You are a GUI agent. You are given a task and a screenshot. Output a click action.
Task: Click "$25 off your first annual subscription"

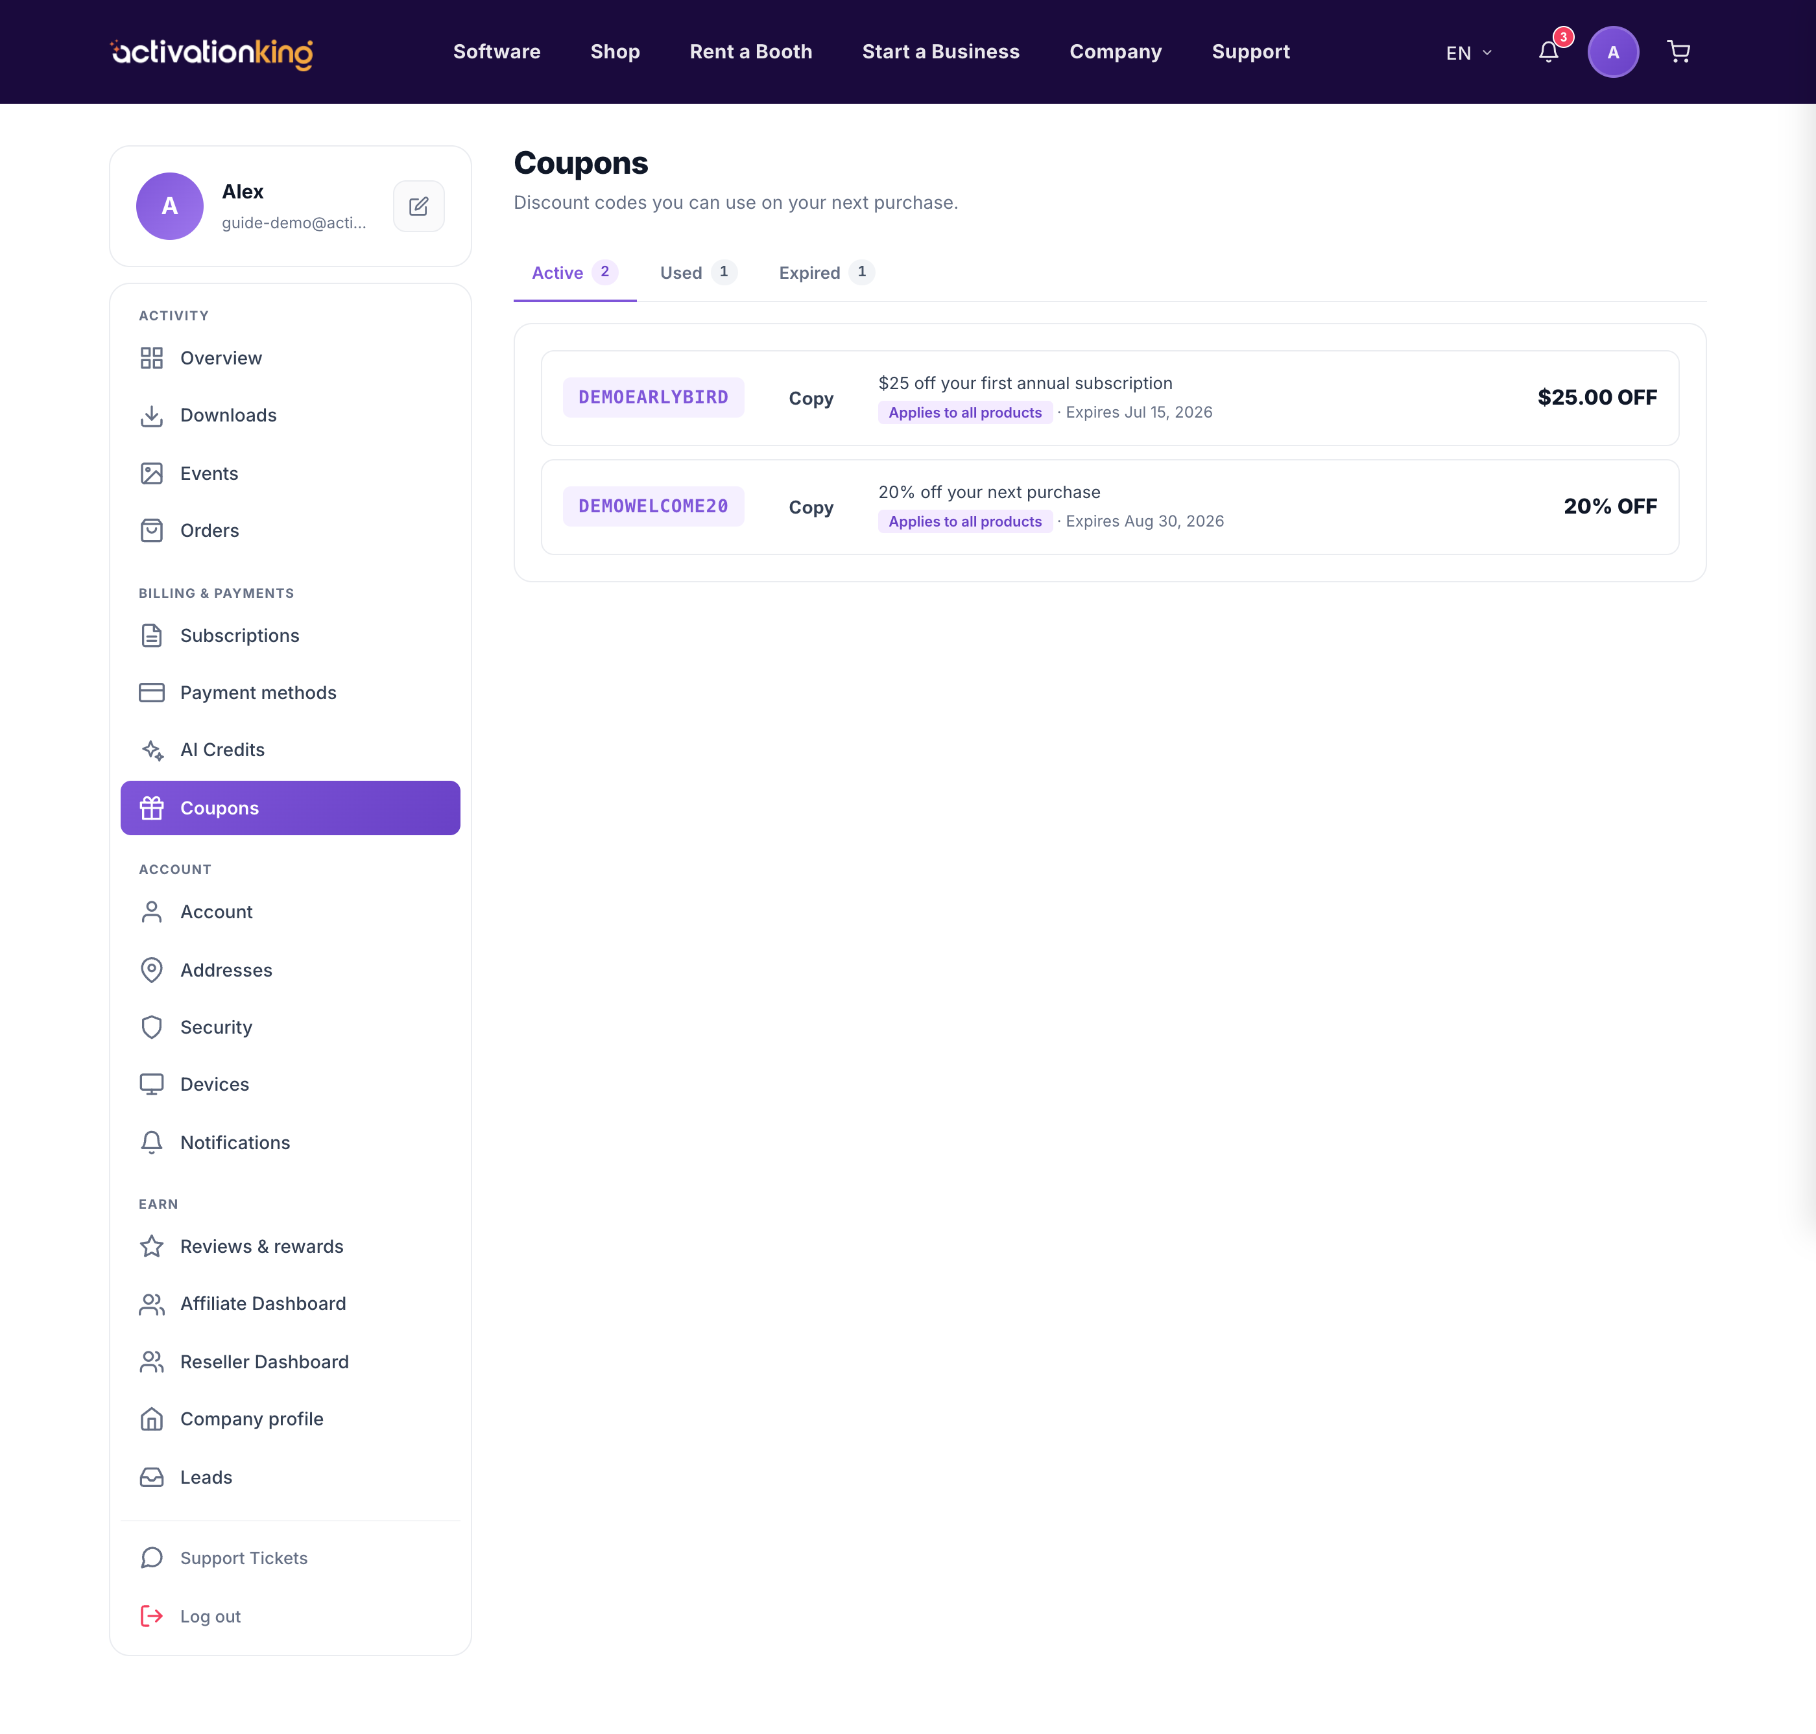1025,383
